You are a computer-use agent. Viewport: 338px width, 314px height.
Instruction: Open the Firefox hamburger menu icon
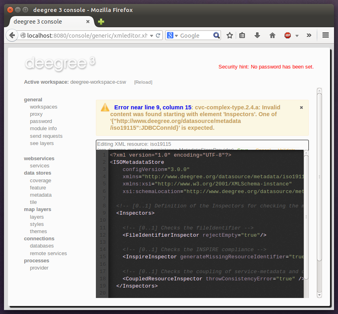click(x=326, y=35)
